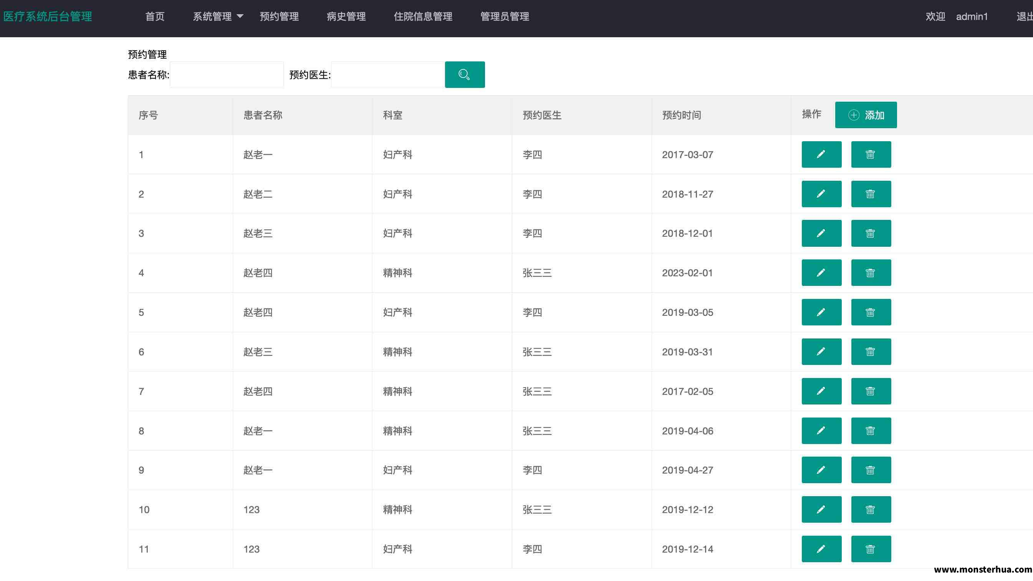The height and width of the screenshot is (581, 1033).
Task: Edit row 10 appointment dated 2019-12-12
Action: [x=821, y=509]
